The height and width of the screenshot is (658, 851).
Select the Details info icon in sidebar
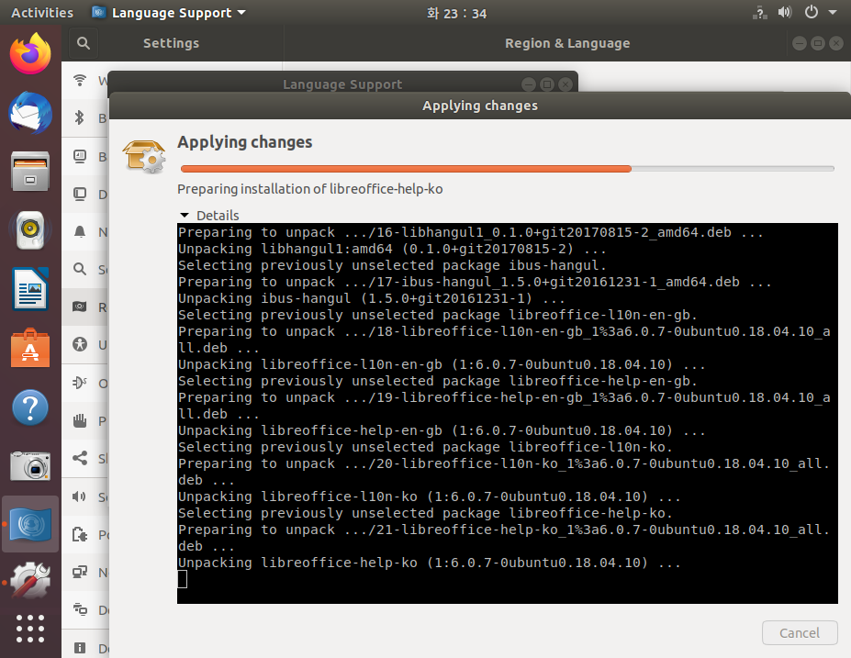tap(80, 648)
